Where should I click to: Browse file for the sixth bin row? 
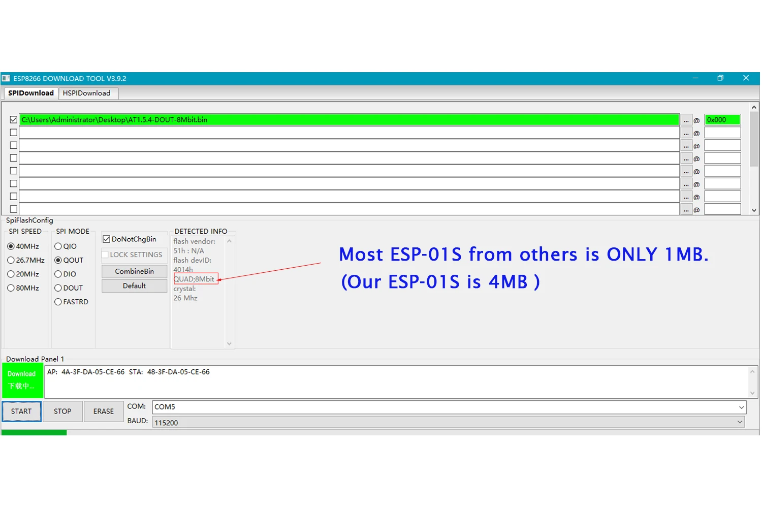(686, 184)
